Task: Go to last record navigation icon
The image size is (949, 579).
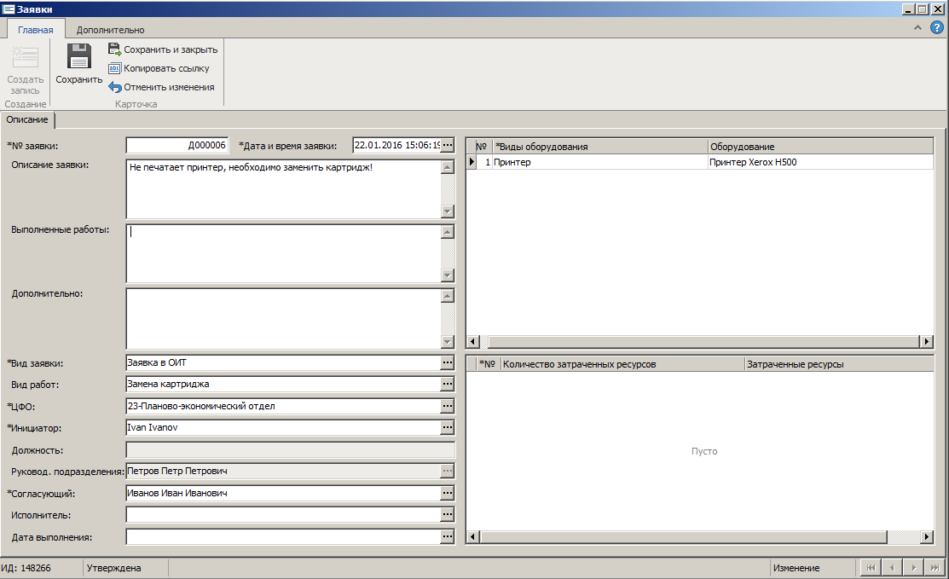Action: [x=935, y=568]
